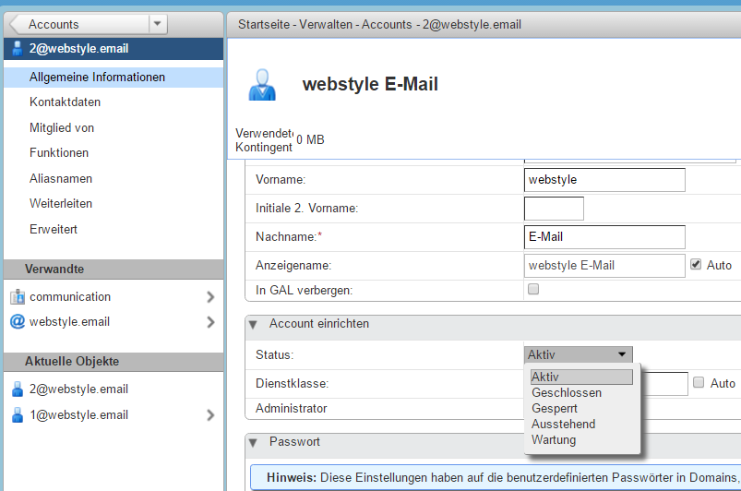Click the communication distribution list icon
This screenshot has height=491, width=741.
(x=17, y=297)
